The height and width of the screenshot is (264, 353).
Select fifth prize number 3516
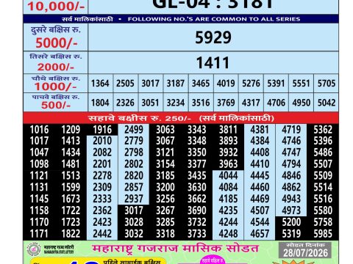tap(201, 103)
